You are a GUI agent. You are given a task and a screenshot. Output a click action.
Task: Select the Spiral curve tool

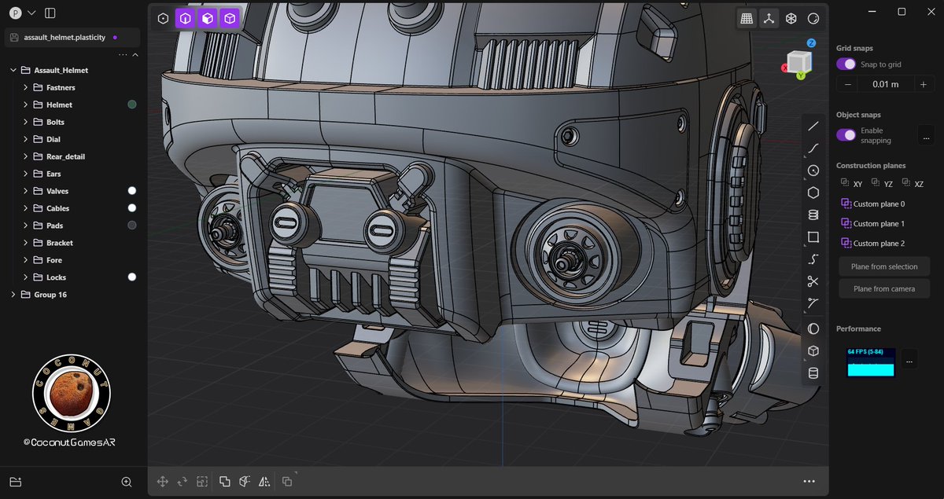point(813,259)
